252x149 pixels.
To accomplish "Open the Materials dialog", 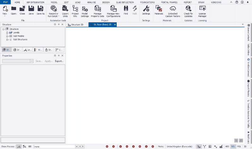I will [159, 10].
